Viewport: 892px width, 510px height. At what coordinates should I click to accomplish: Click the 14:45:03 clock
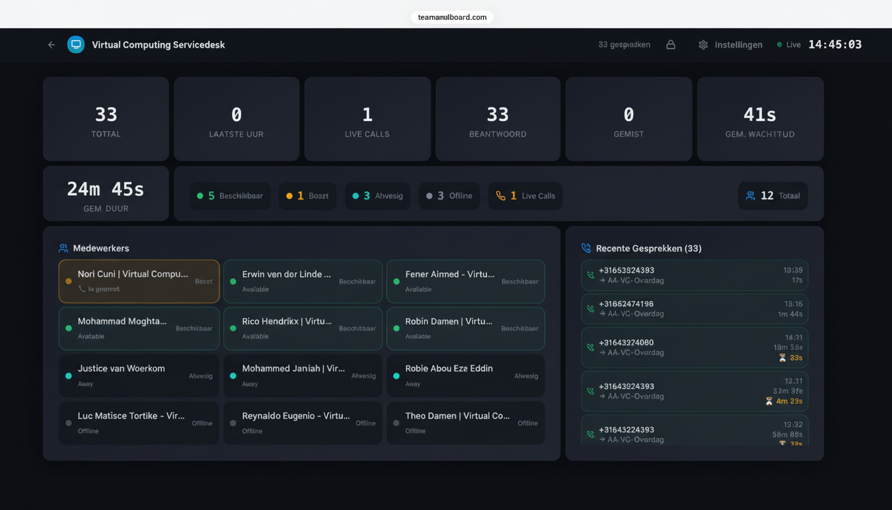(x=835, y=45)
